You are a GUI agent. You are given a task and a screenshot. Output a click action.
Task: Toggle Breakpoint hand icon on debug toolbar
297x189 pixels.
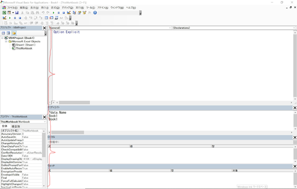(26, 18)
